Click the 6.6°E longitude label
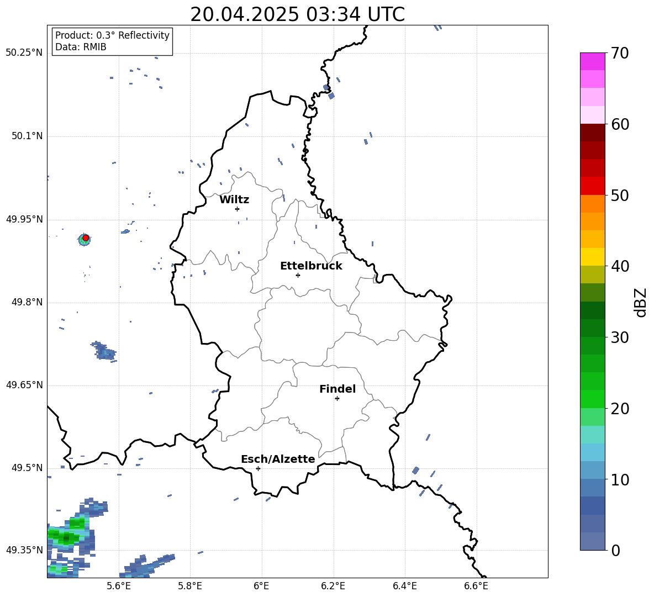This screenshot has width=654, height=597. tap(476, 586)
